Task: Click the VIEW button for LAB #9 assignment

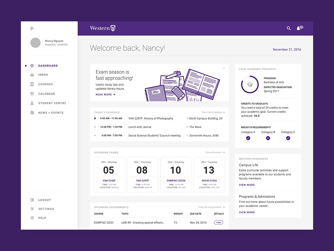Action: click(x=218, y=223)
